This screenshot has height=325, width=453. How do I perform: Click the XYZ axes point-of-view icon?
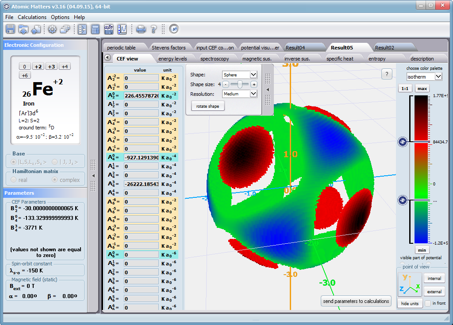click(409, 284)
